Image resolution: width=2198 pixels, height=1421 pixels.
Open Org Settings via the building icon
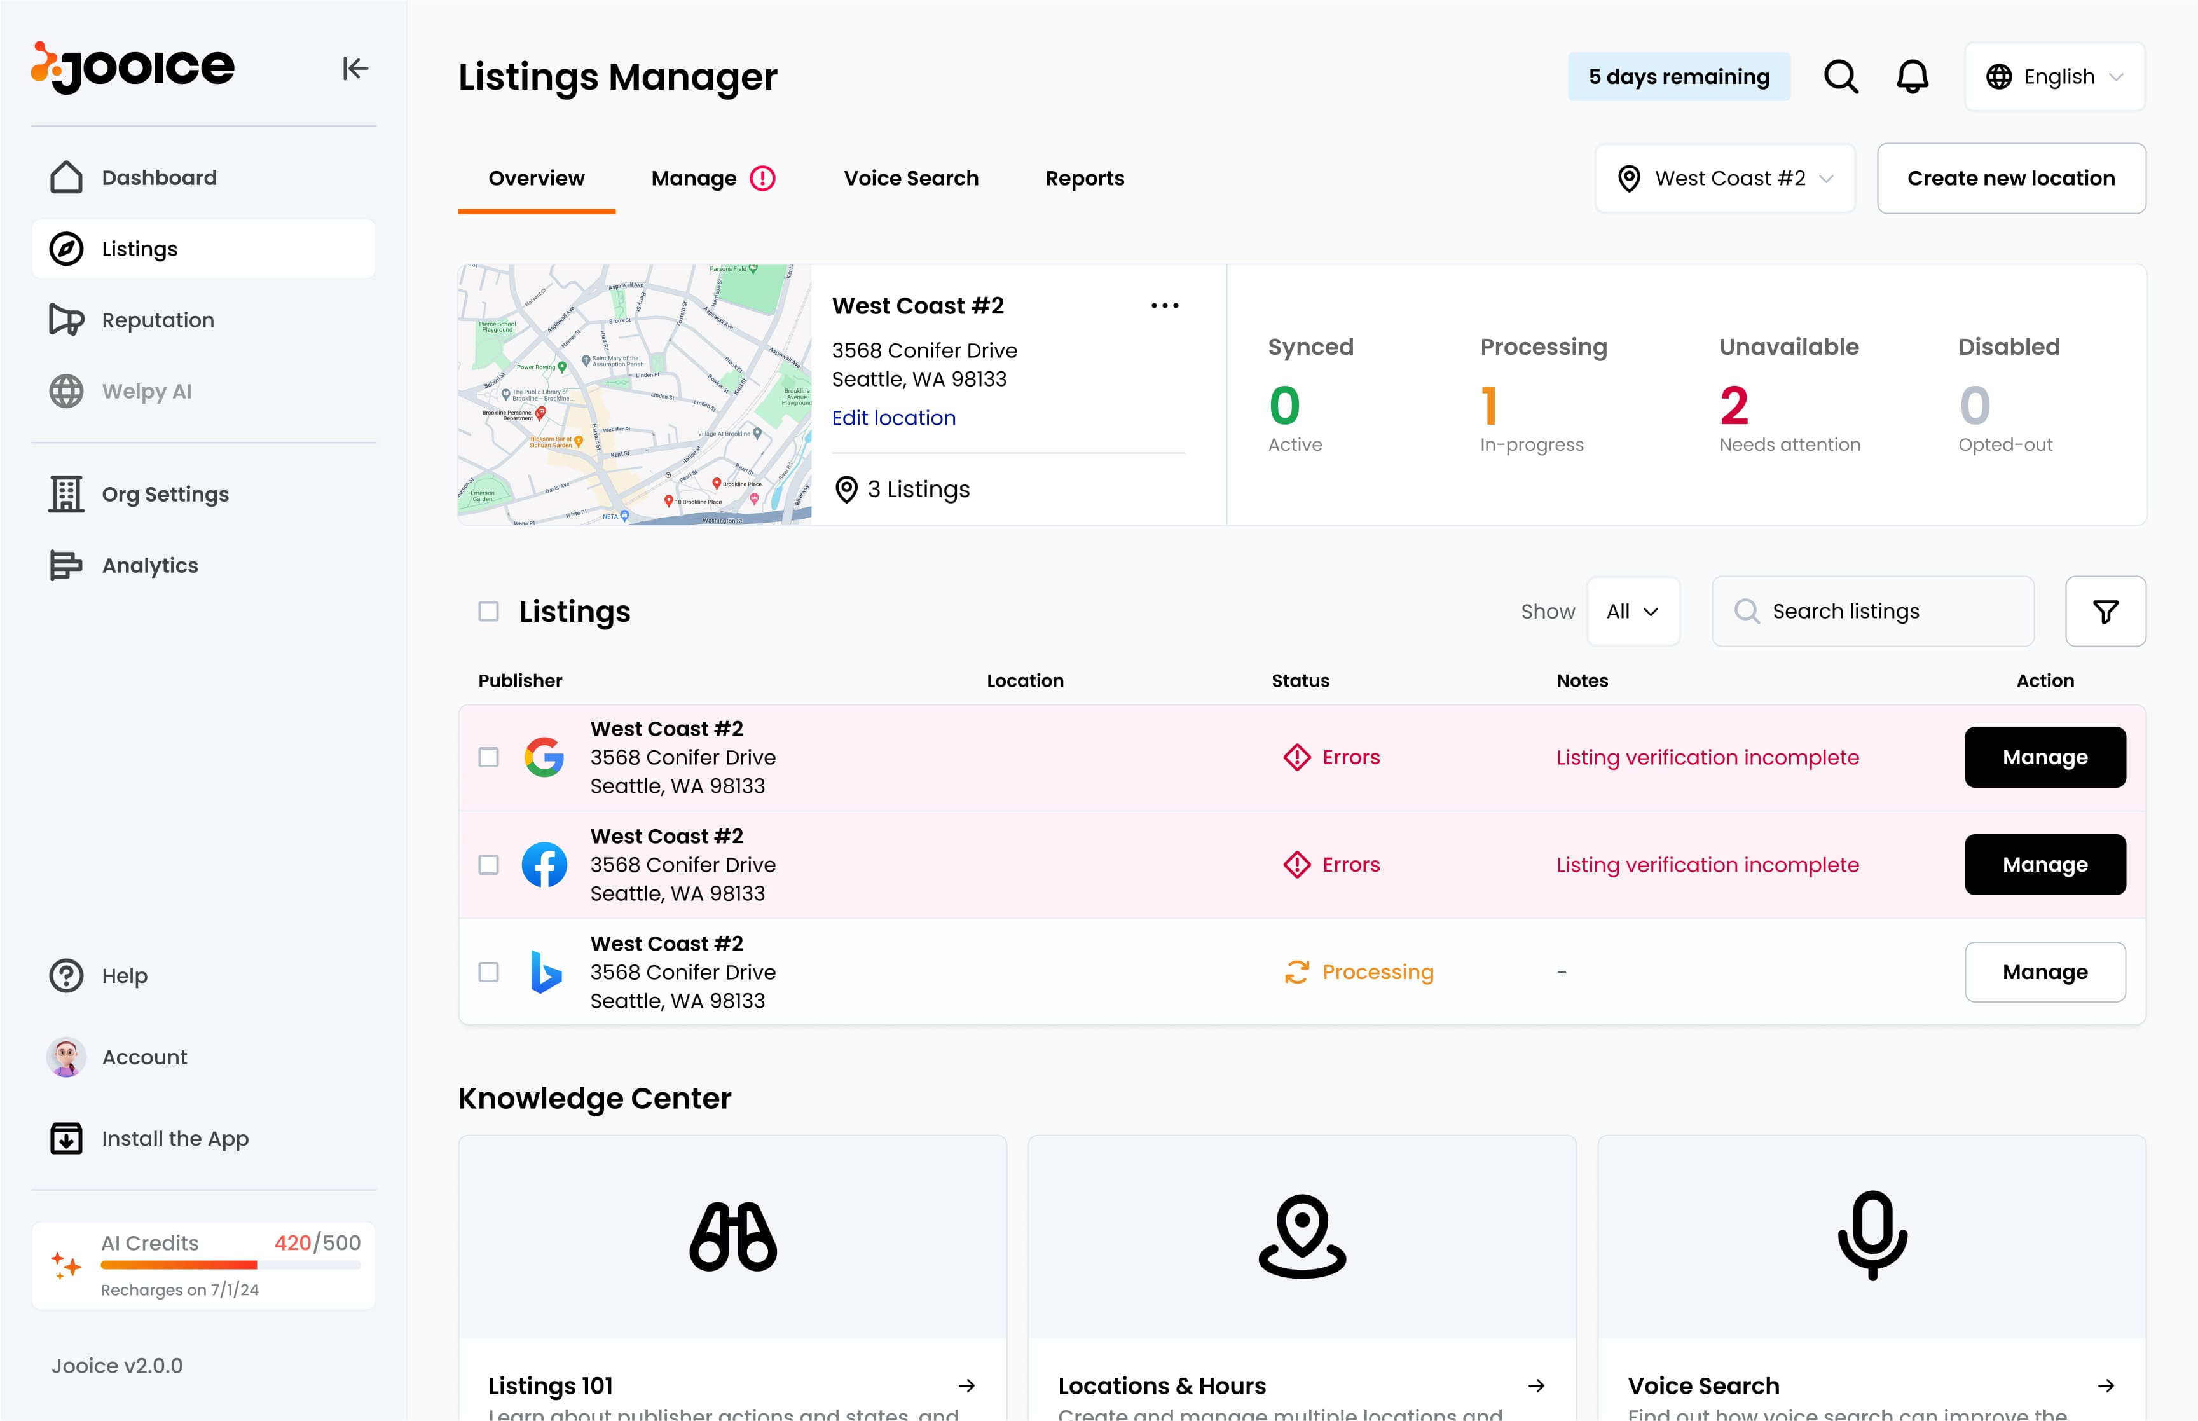(65, 493)
